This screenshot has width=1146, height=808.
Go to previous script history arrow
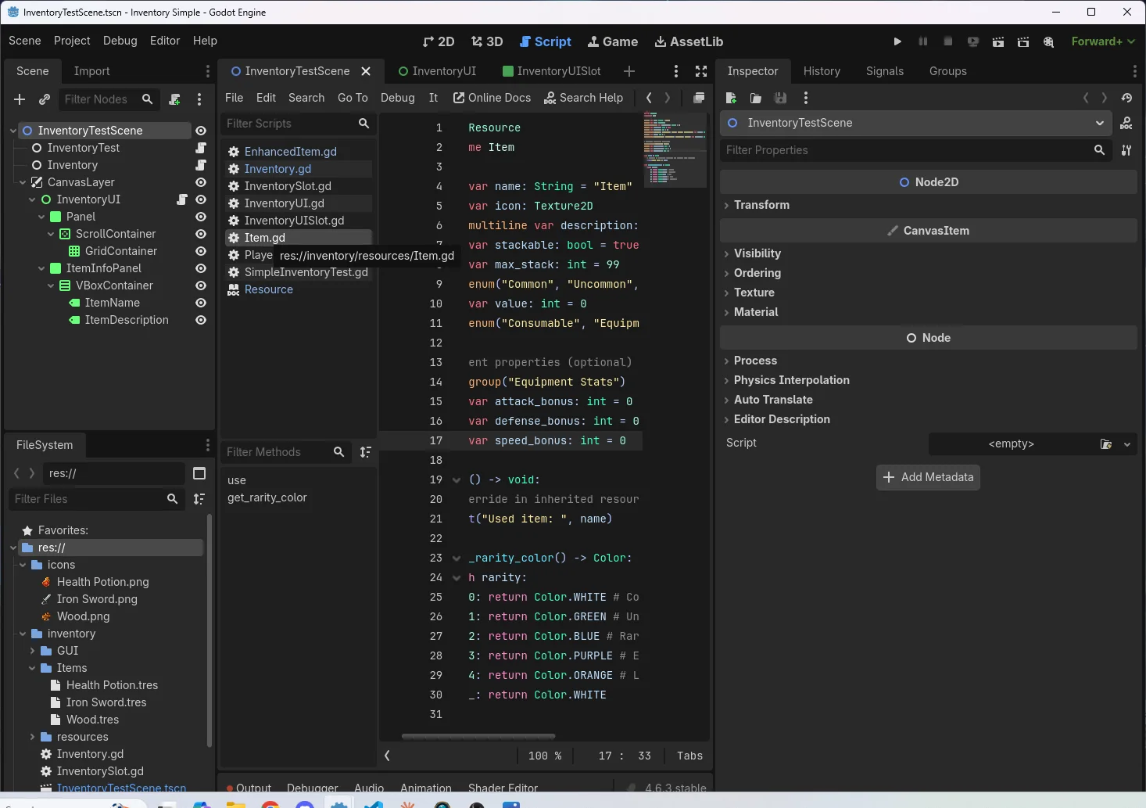point(649,98)
